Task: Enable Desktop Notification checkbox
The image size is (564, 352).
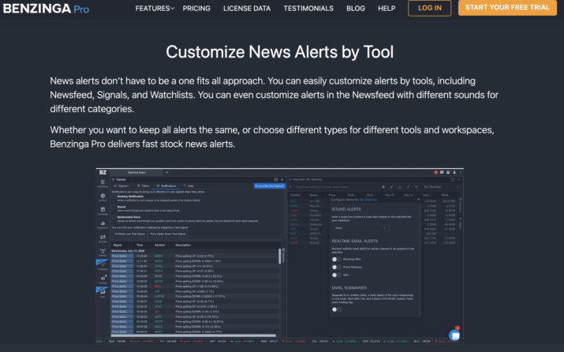Action: coord(114,197)
